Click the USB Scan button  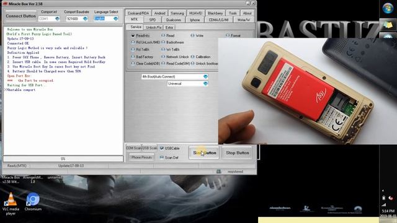pos(149,148)
